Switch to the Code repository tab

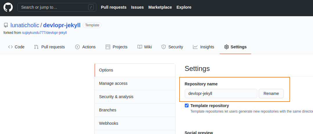coord(16,47)
